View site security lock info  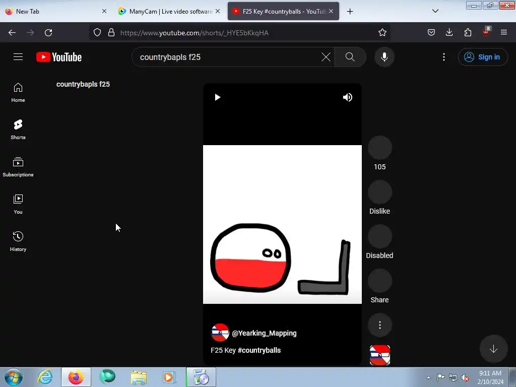(x=111, y=33)
